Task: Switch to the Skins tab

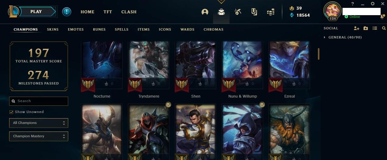Action: click(x=53, y=29)
